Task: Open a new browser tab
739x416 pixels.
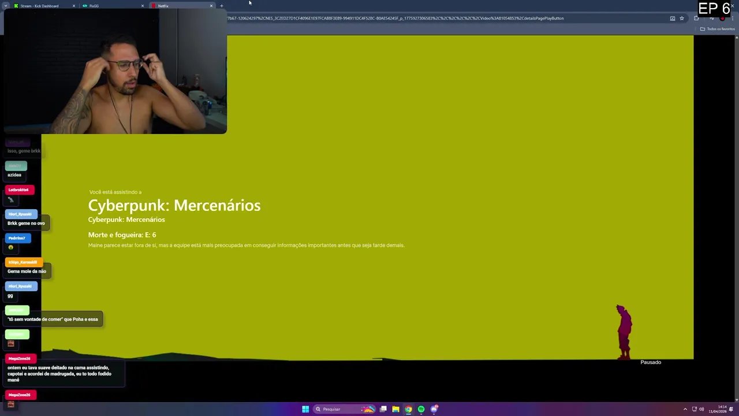Action: (222, 6)
